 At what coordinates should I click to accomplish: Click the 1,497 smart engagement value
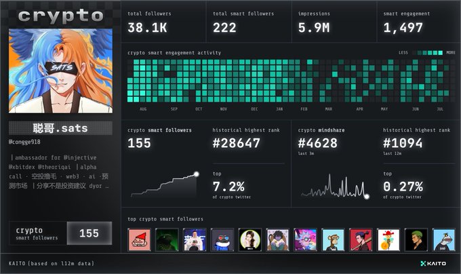point(403,28)
